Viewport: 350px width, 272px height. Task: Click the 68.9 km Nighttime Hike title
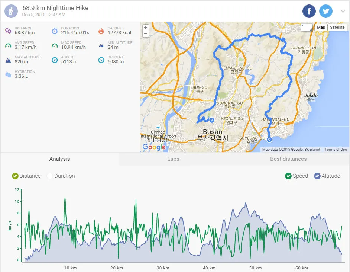click(x=55, y=8)
